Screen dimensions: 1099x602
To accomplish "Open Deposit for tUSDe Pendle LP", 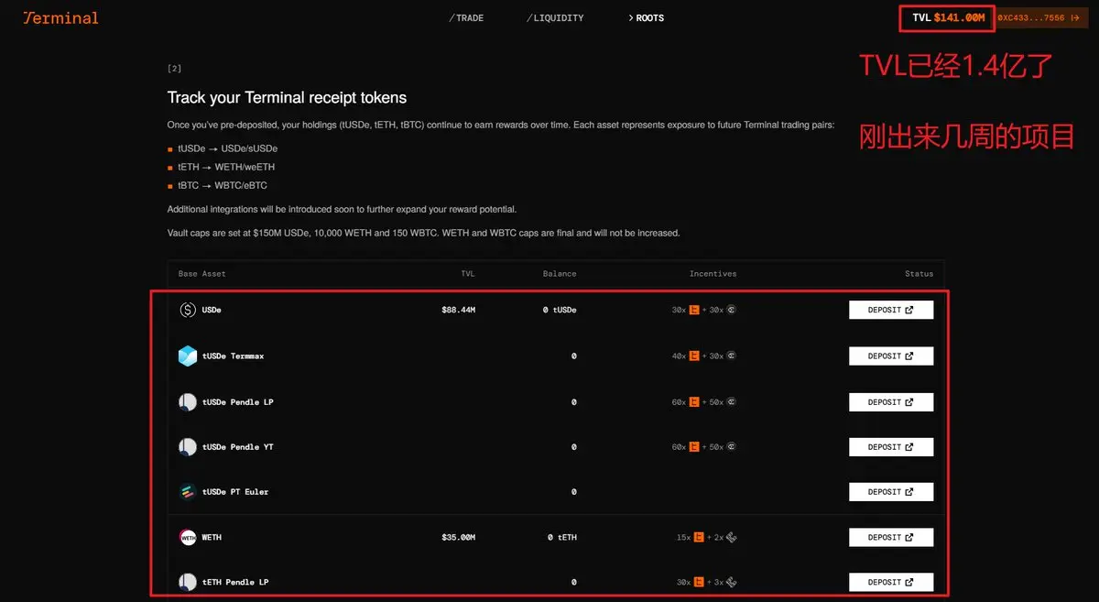I will coord(891,401).
